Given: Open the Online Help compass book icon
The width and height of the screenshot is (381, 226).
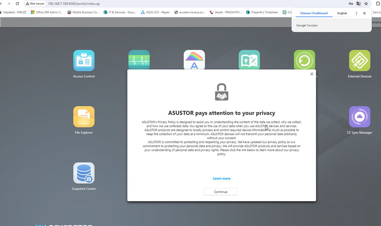Looking at the screenshot, I should coord(249,60).
